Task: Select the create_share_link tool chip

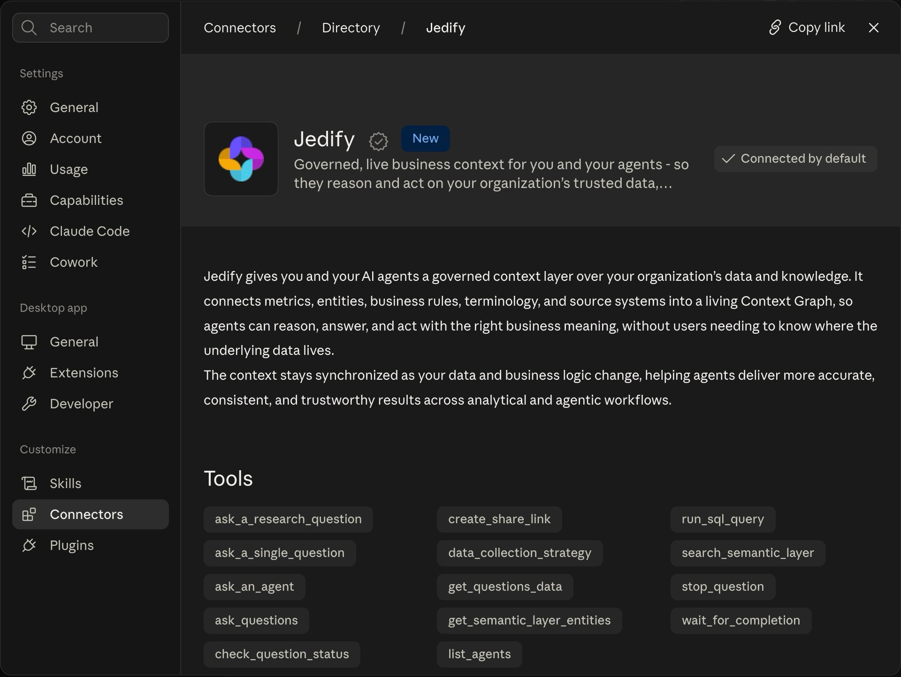Action: pos(499,519)
